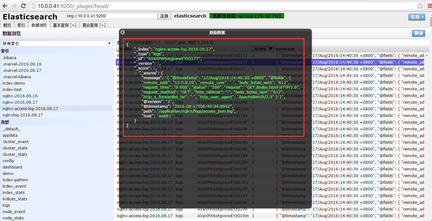Filter by the .marvel-kibana index

[x=56, y=77]
